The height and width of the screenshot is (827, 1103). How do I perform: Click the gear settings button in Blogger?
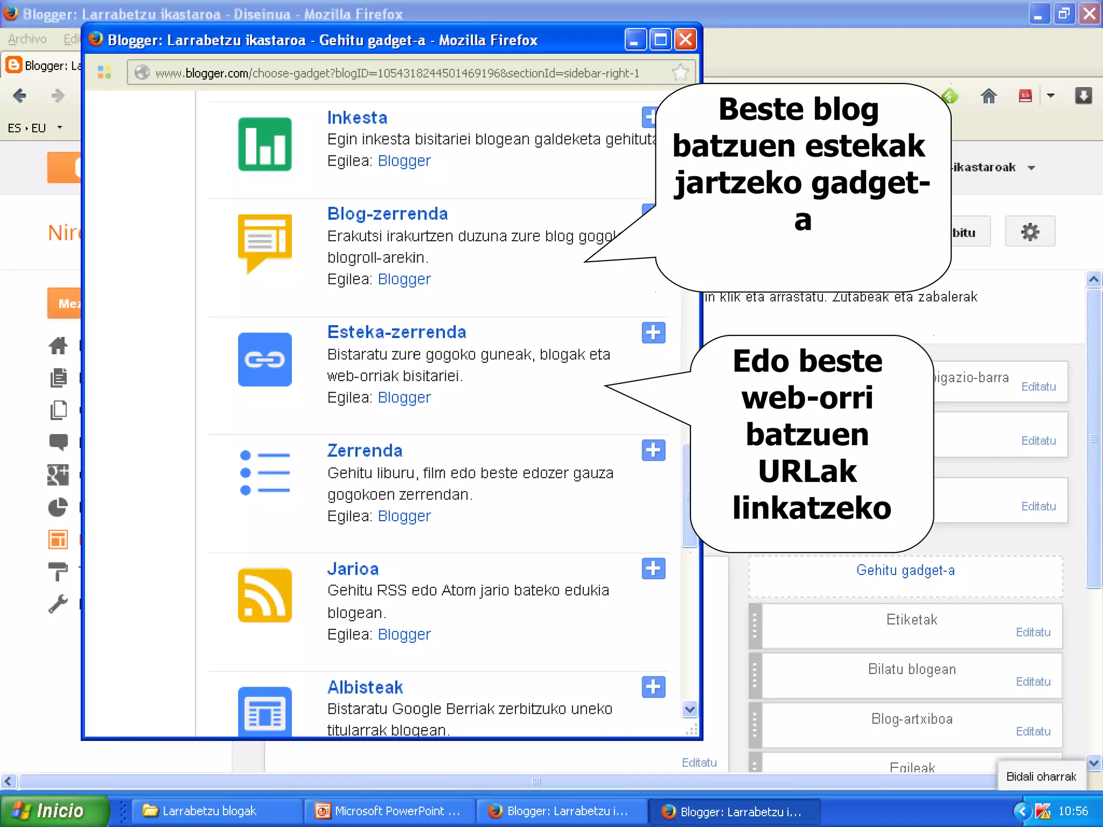coord(1030,232)
